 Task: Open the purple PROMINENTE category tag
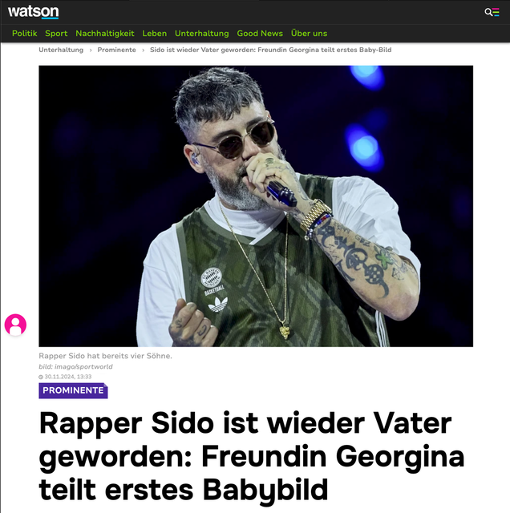pos(73,390)
